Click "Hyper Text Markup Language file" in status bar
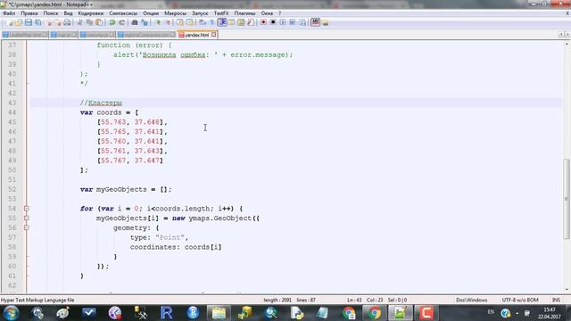The height and width of the screenshot is (321, 571). pyautogui.click(x=37, y=300)
